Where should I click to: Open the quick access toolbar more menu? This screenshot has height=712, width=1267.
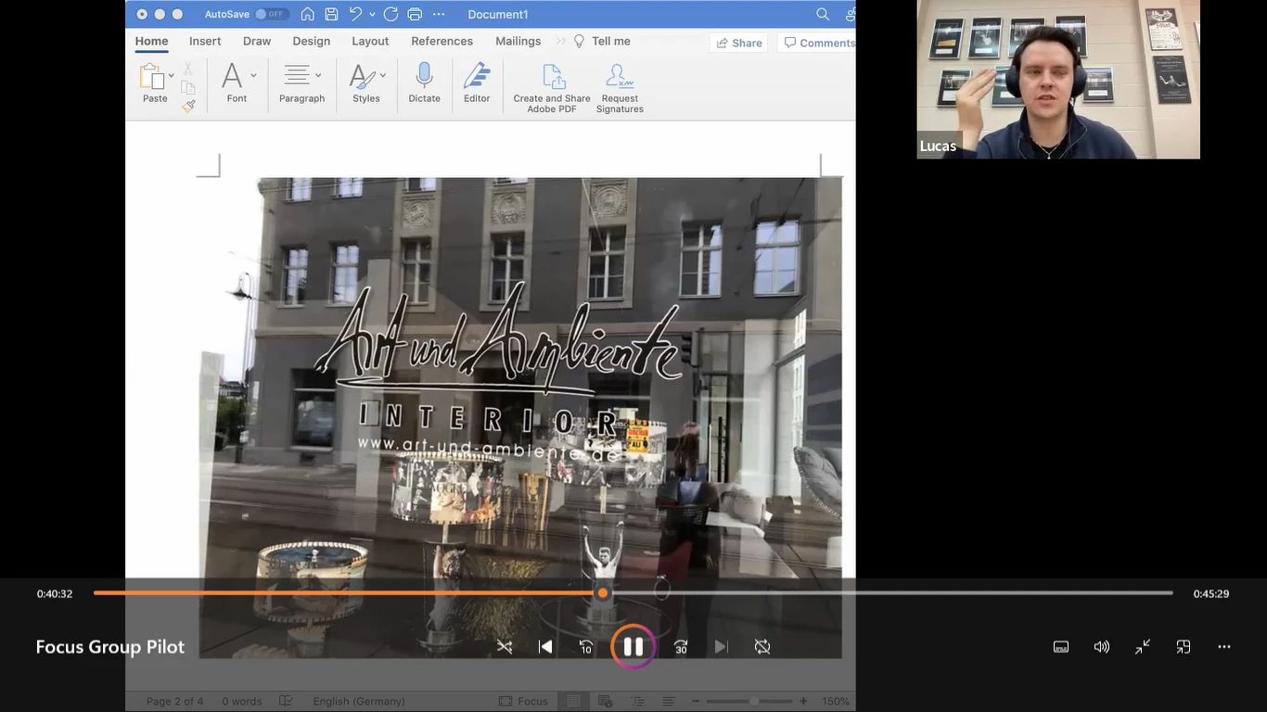point(439,14)
